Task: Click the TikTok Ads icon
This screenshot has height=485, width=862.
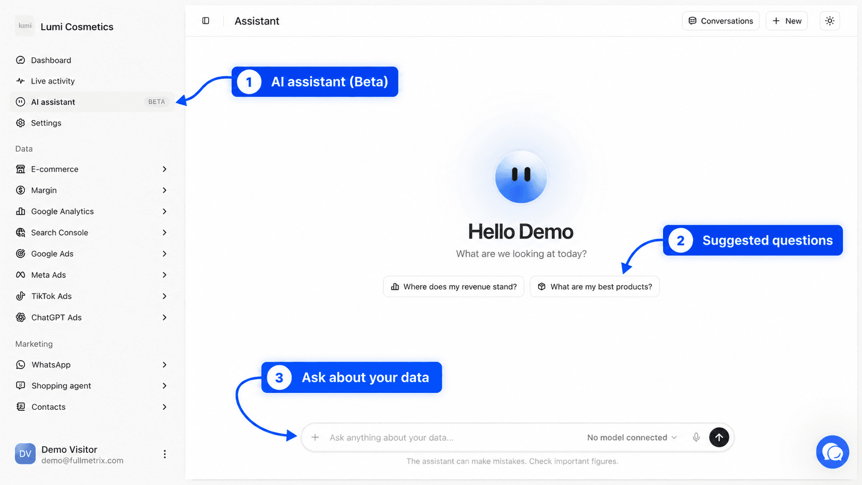Action: click(21, 296)
